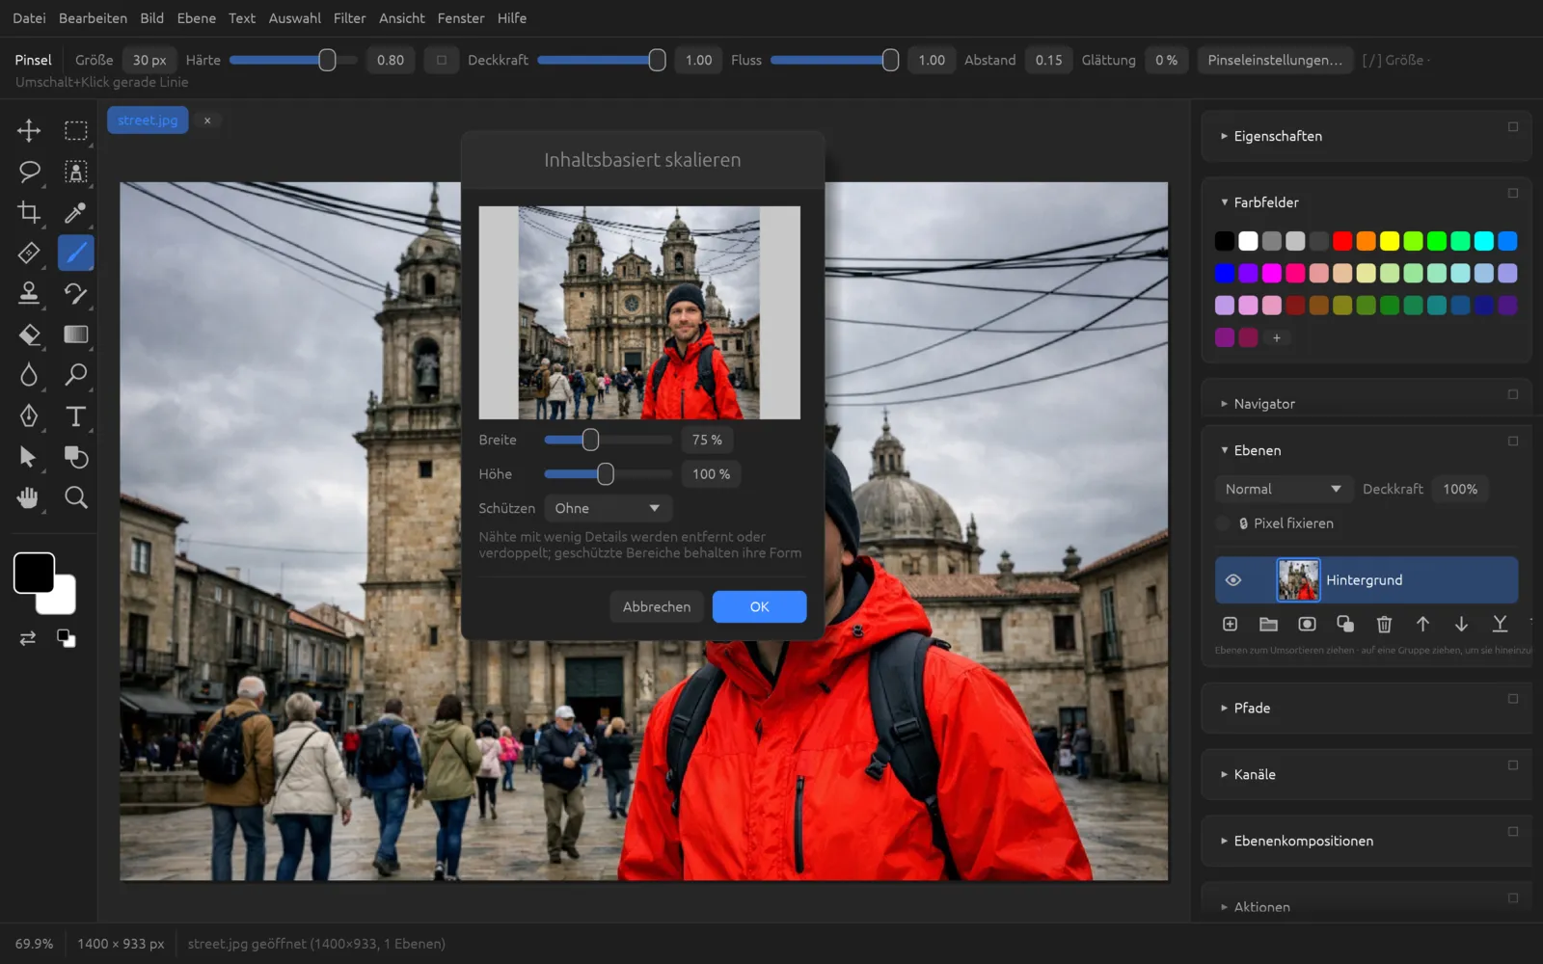Confirm scaling with OK button
This screenshot has width=1543, height=964.
pyautogui.click(x=759, y=606)
